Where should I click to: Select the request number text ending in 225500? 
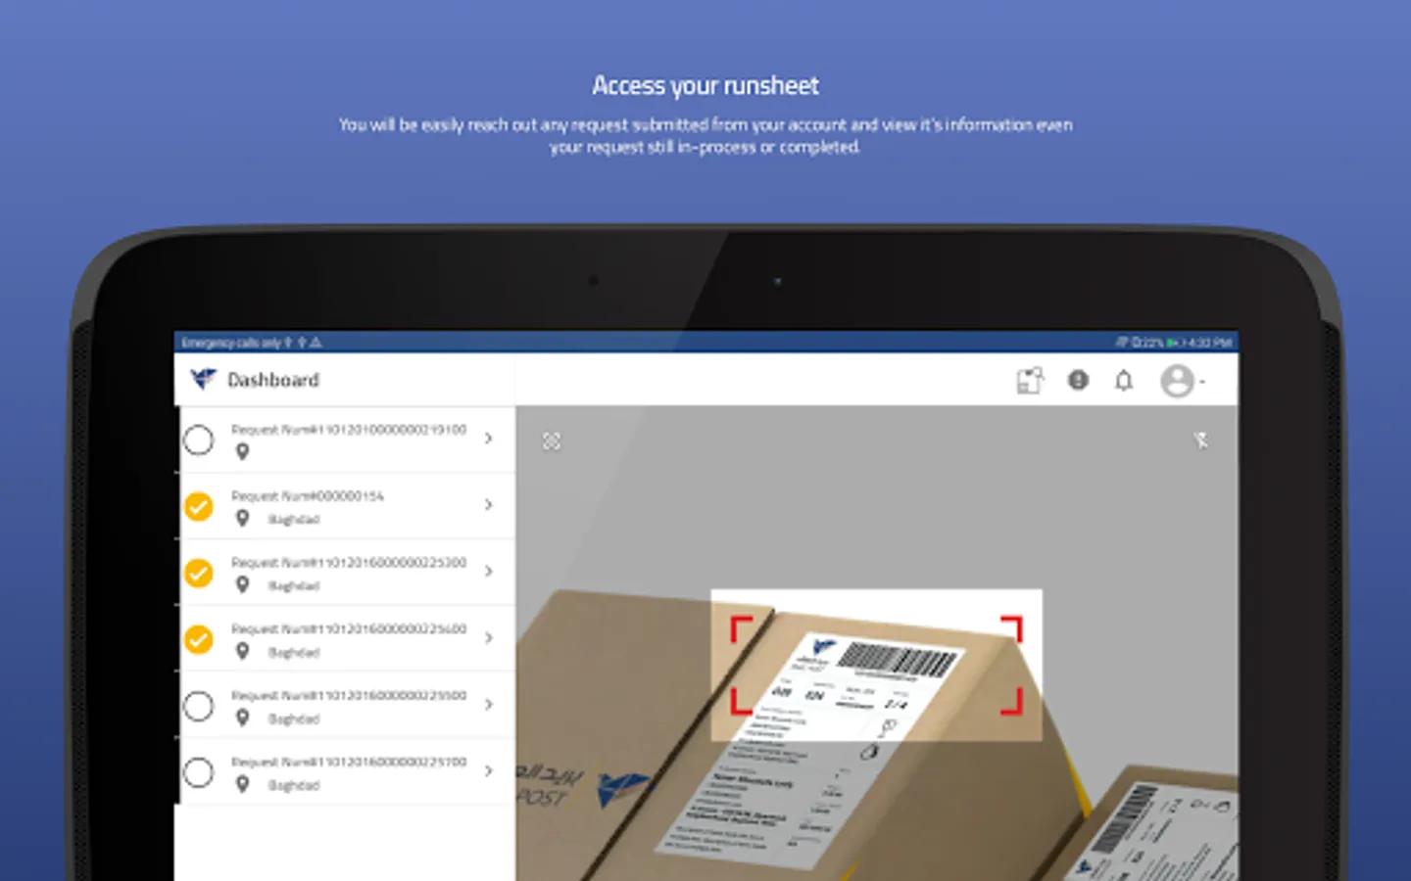[349, 696]
